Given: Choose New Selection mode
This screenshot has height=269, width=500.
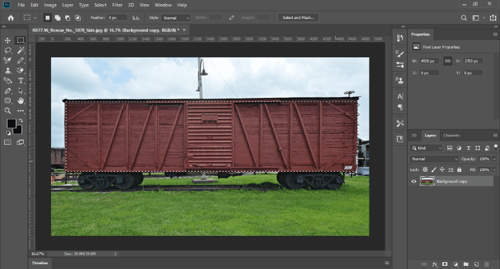Looking at the screenshot, I should click(x=47, y=18).
